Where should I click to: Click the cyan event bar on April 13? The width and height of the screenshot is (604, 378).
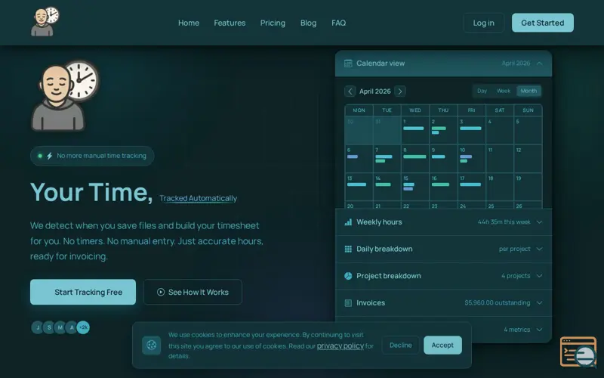(356, 184)
